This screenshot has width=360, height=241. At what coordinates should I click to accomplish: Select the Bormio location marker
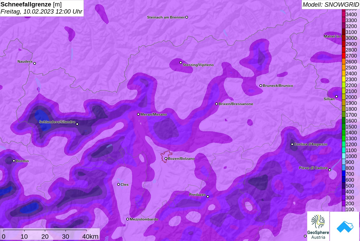coord(14,161)
